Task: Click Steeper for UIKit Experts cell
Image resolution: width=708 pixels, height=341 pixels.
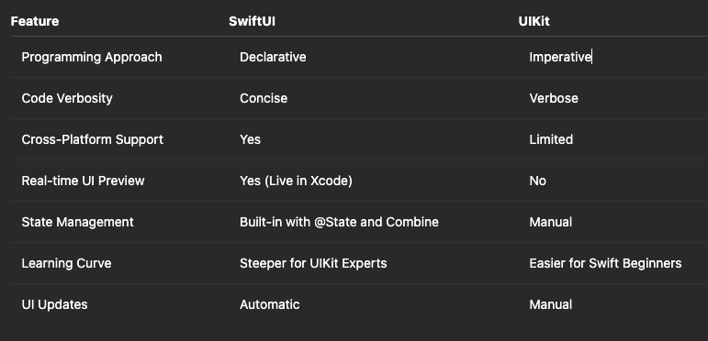Action: tap(313, 263)
